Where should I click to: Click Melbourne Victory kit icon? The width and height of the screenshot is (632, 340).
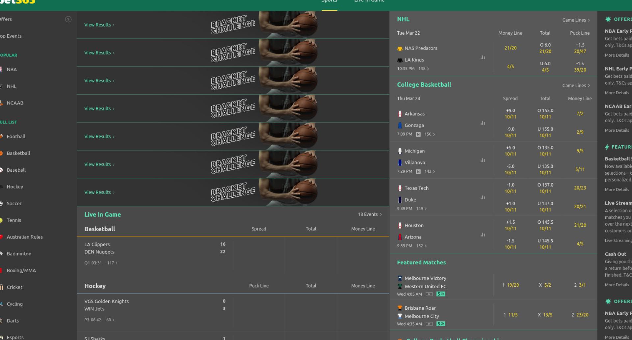point(400,278)
